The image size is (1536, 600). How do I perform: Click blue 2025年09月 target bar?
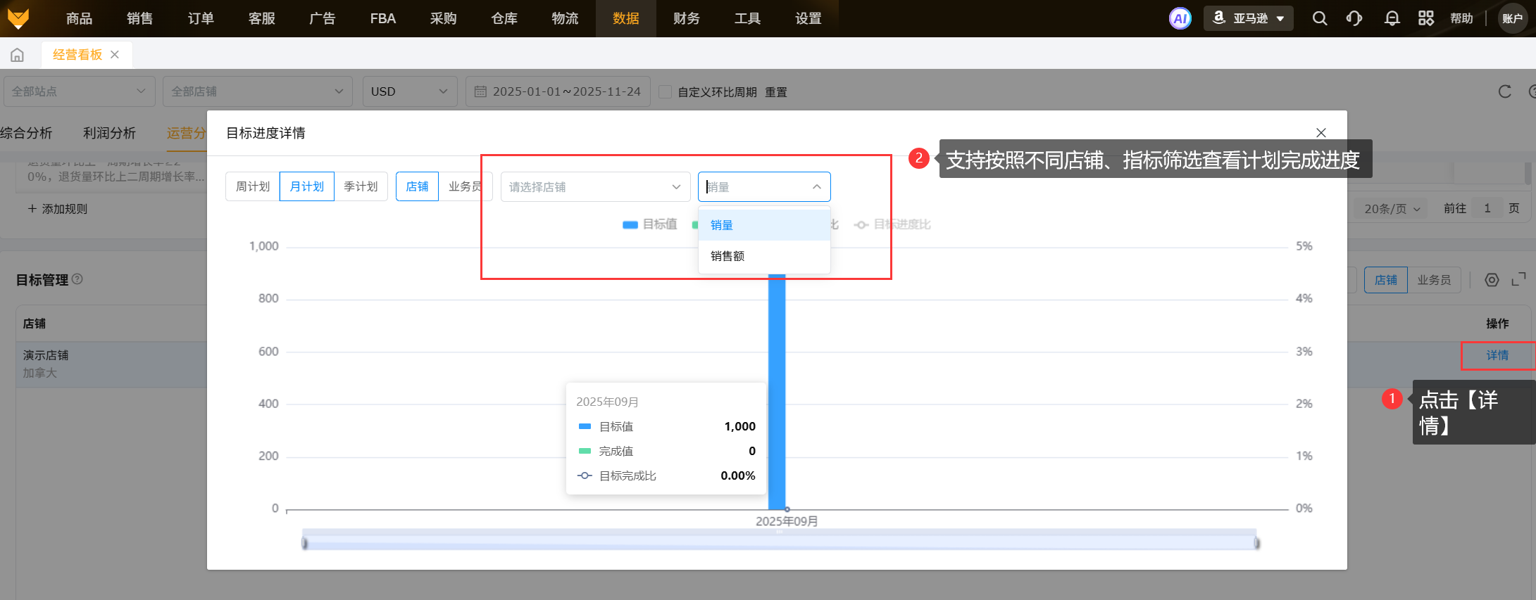777,390
